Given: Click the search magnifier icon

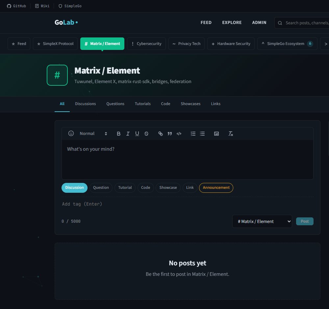Looking at the screenshot, I should 280,23.
